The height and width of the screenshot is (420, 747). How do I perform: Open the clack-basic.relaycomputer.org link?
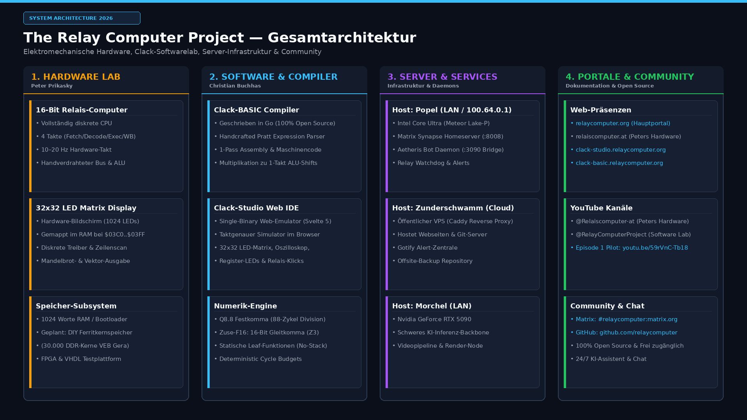619,163
